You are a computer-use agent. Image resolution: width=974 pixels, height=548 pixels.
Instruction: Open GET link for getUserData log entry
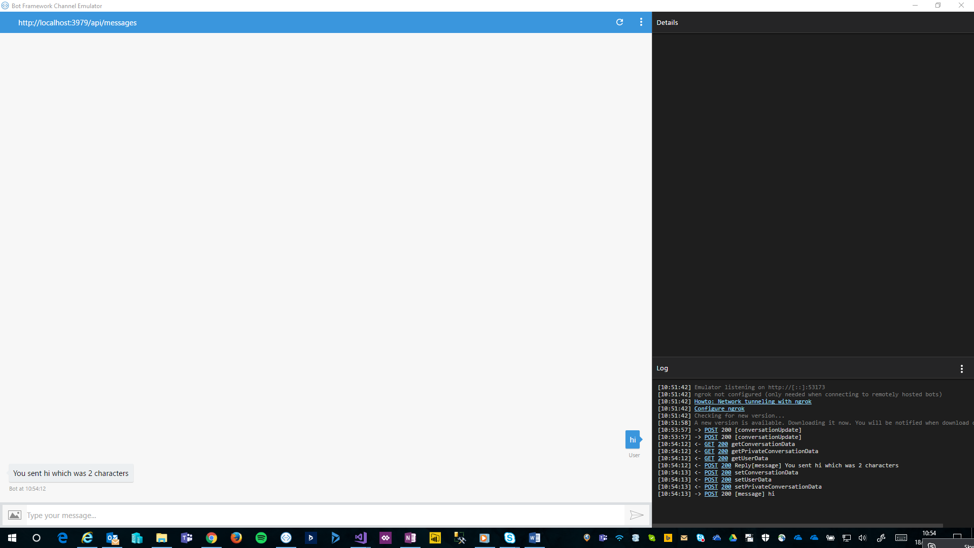pyautogui.click(x=709, y=458)
